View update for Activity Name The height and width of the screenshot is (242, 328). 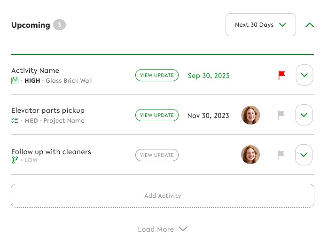[x=157, y=75]
